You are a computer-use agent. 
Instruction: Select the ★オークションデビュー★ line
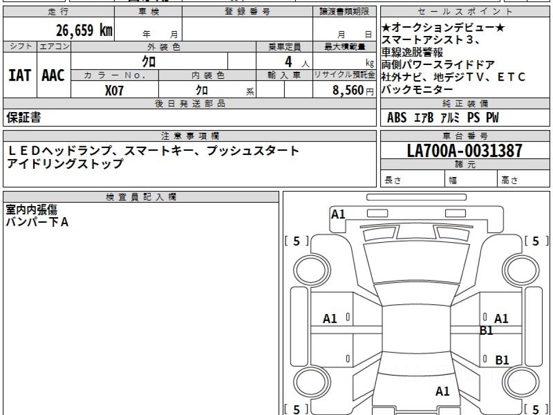[x=444, y=28]
